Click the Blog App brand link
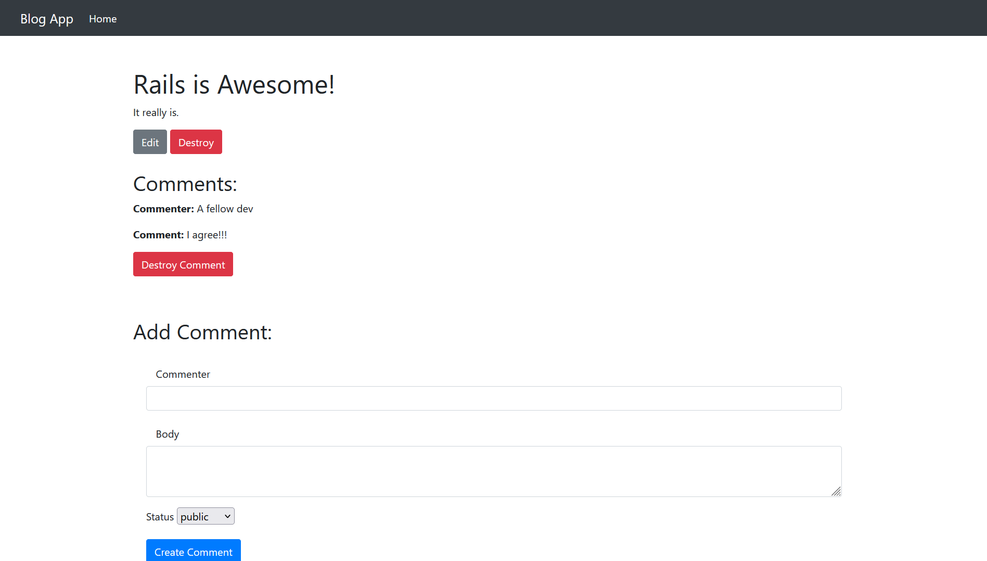 46,18
